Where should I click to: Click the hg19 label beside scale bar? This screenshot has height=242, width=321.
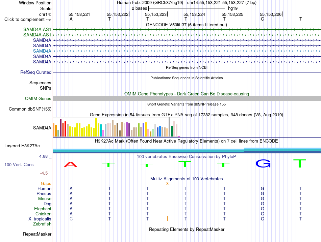pos(233,8)
